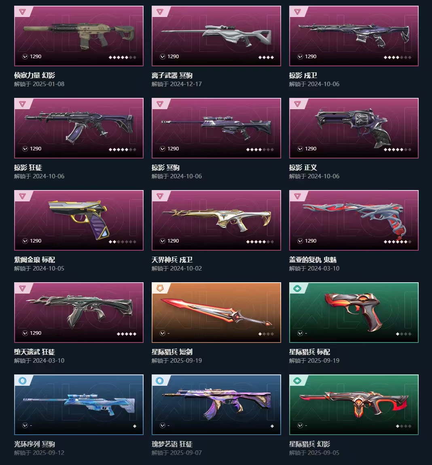The image size is (432, 465).
Task: Select the 掠影 狂徒 rifle skin image
Action: click(x=78, y=128)
